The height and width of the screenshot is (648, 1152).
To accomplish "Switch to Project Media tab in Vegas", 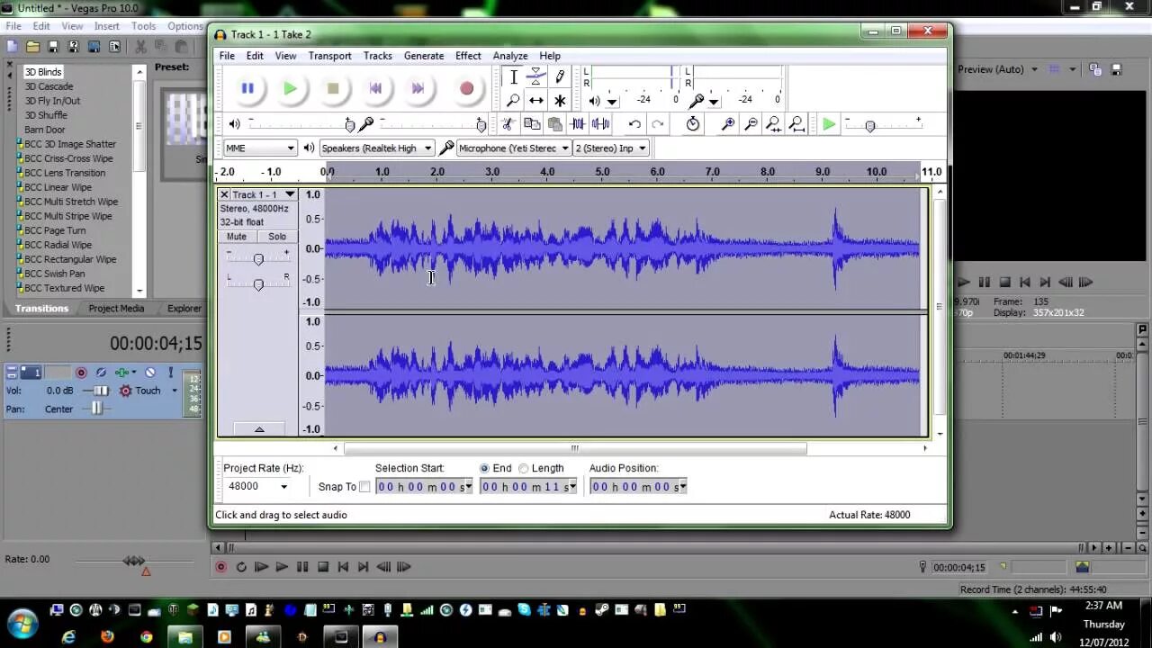I will (116, 308).
